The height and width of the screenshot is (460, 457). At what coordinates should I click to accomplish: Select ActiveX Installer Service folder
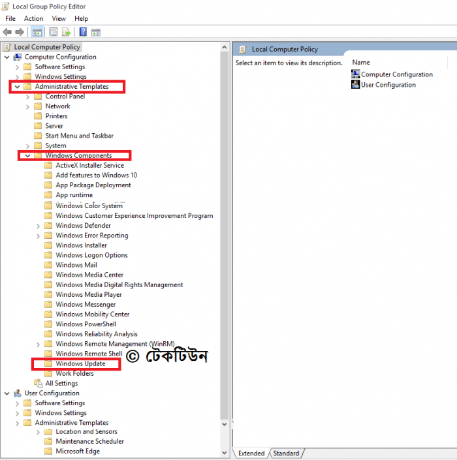[90, 166]
